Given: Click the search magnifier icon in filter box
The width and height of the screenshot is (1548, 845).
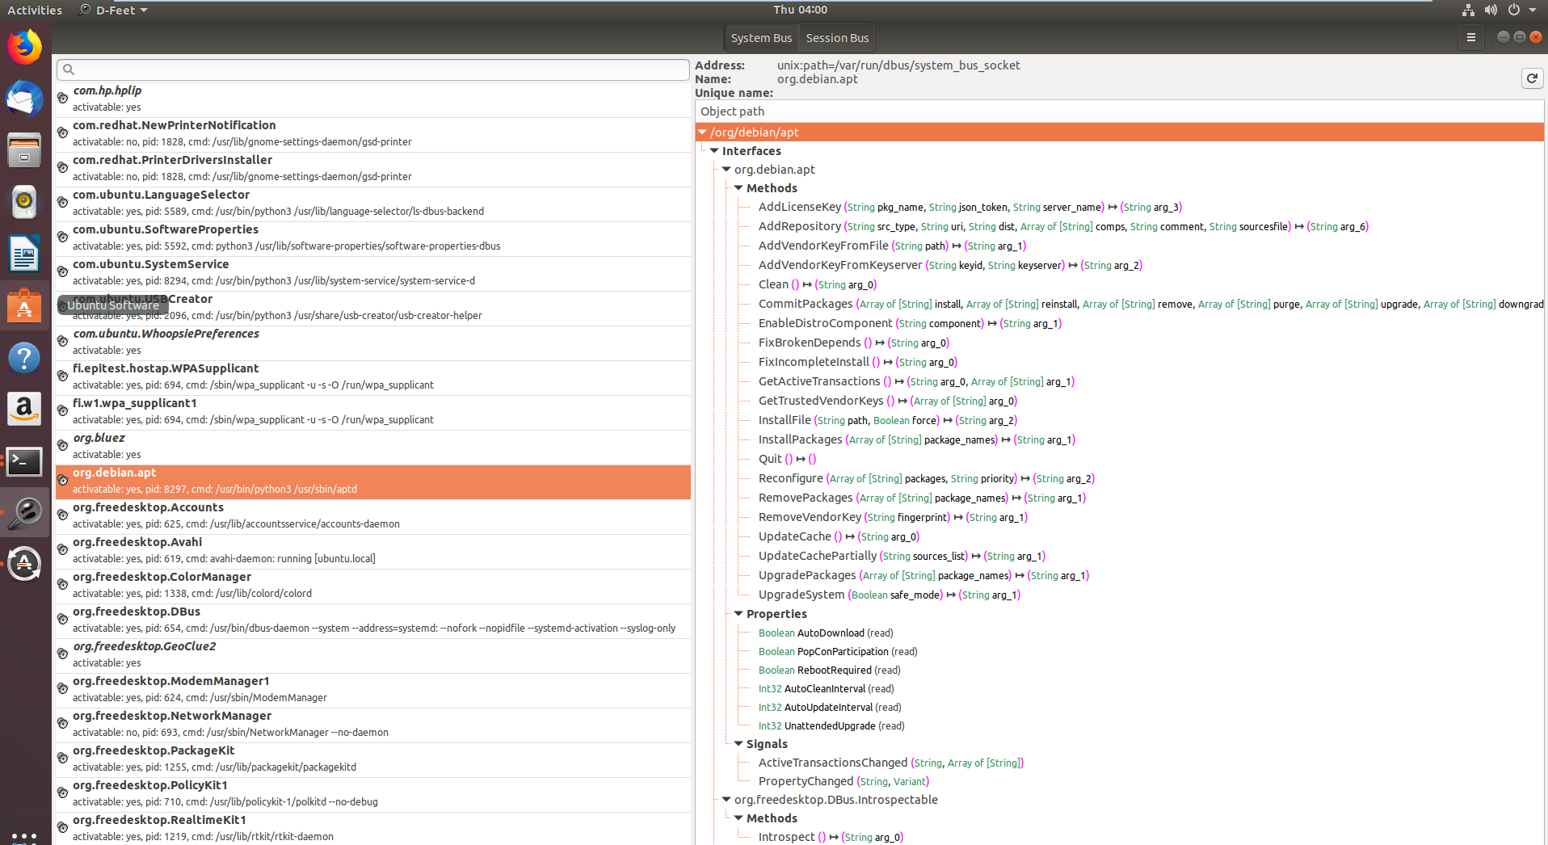Looking at the screenshot, I should 69,69.
